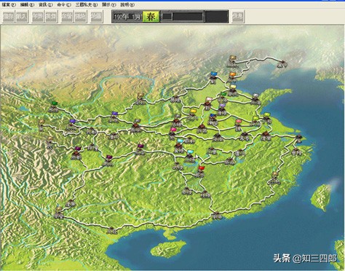Select the southernmost city on the map
This screenshot has width=345, height=271.
point(112,230)
